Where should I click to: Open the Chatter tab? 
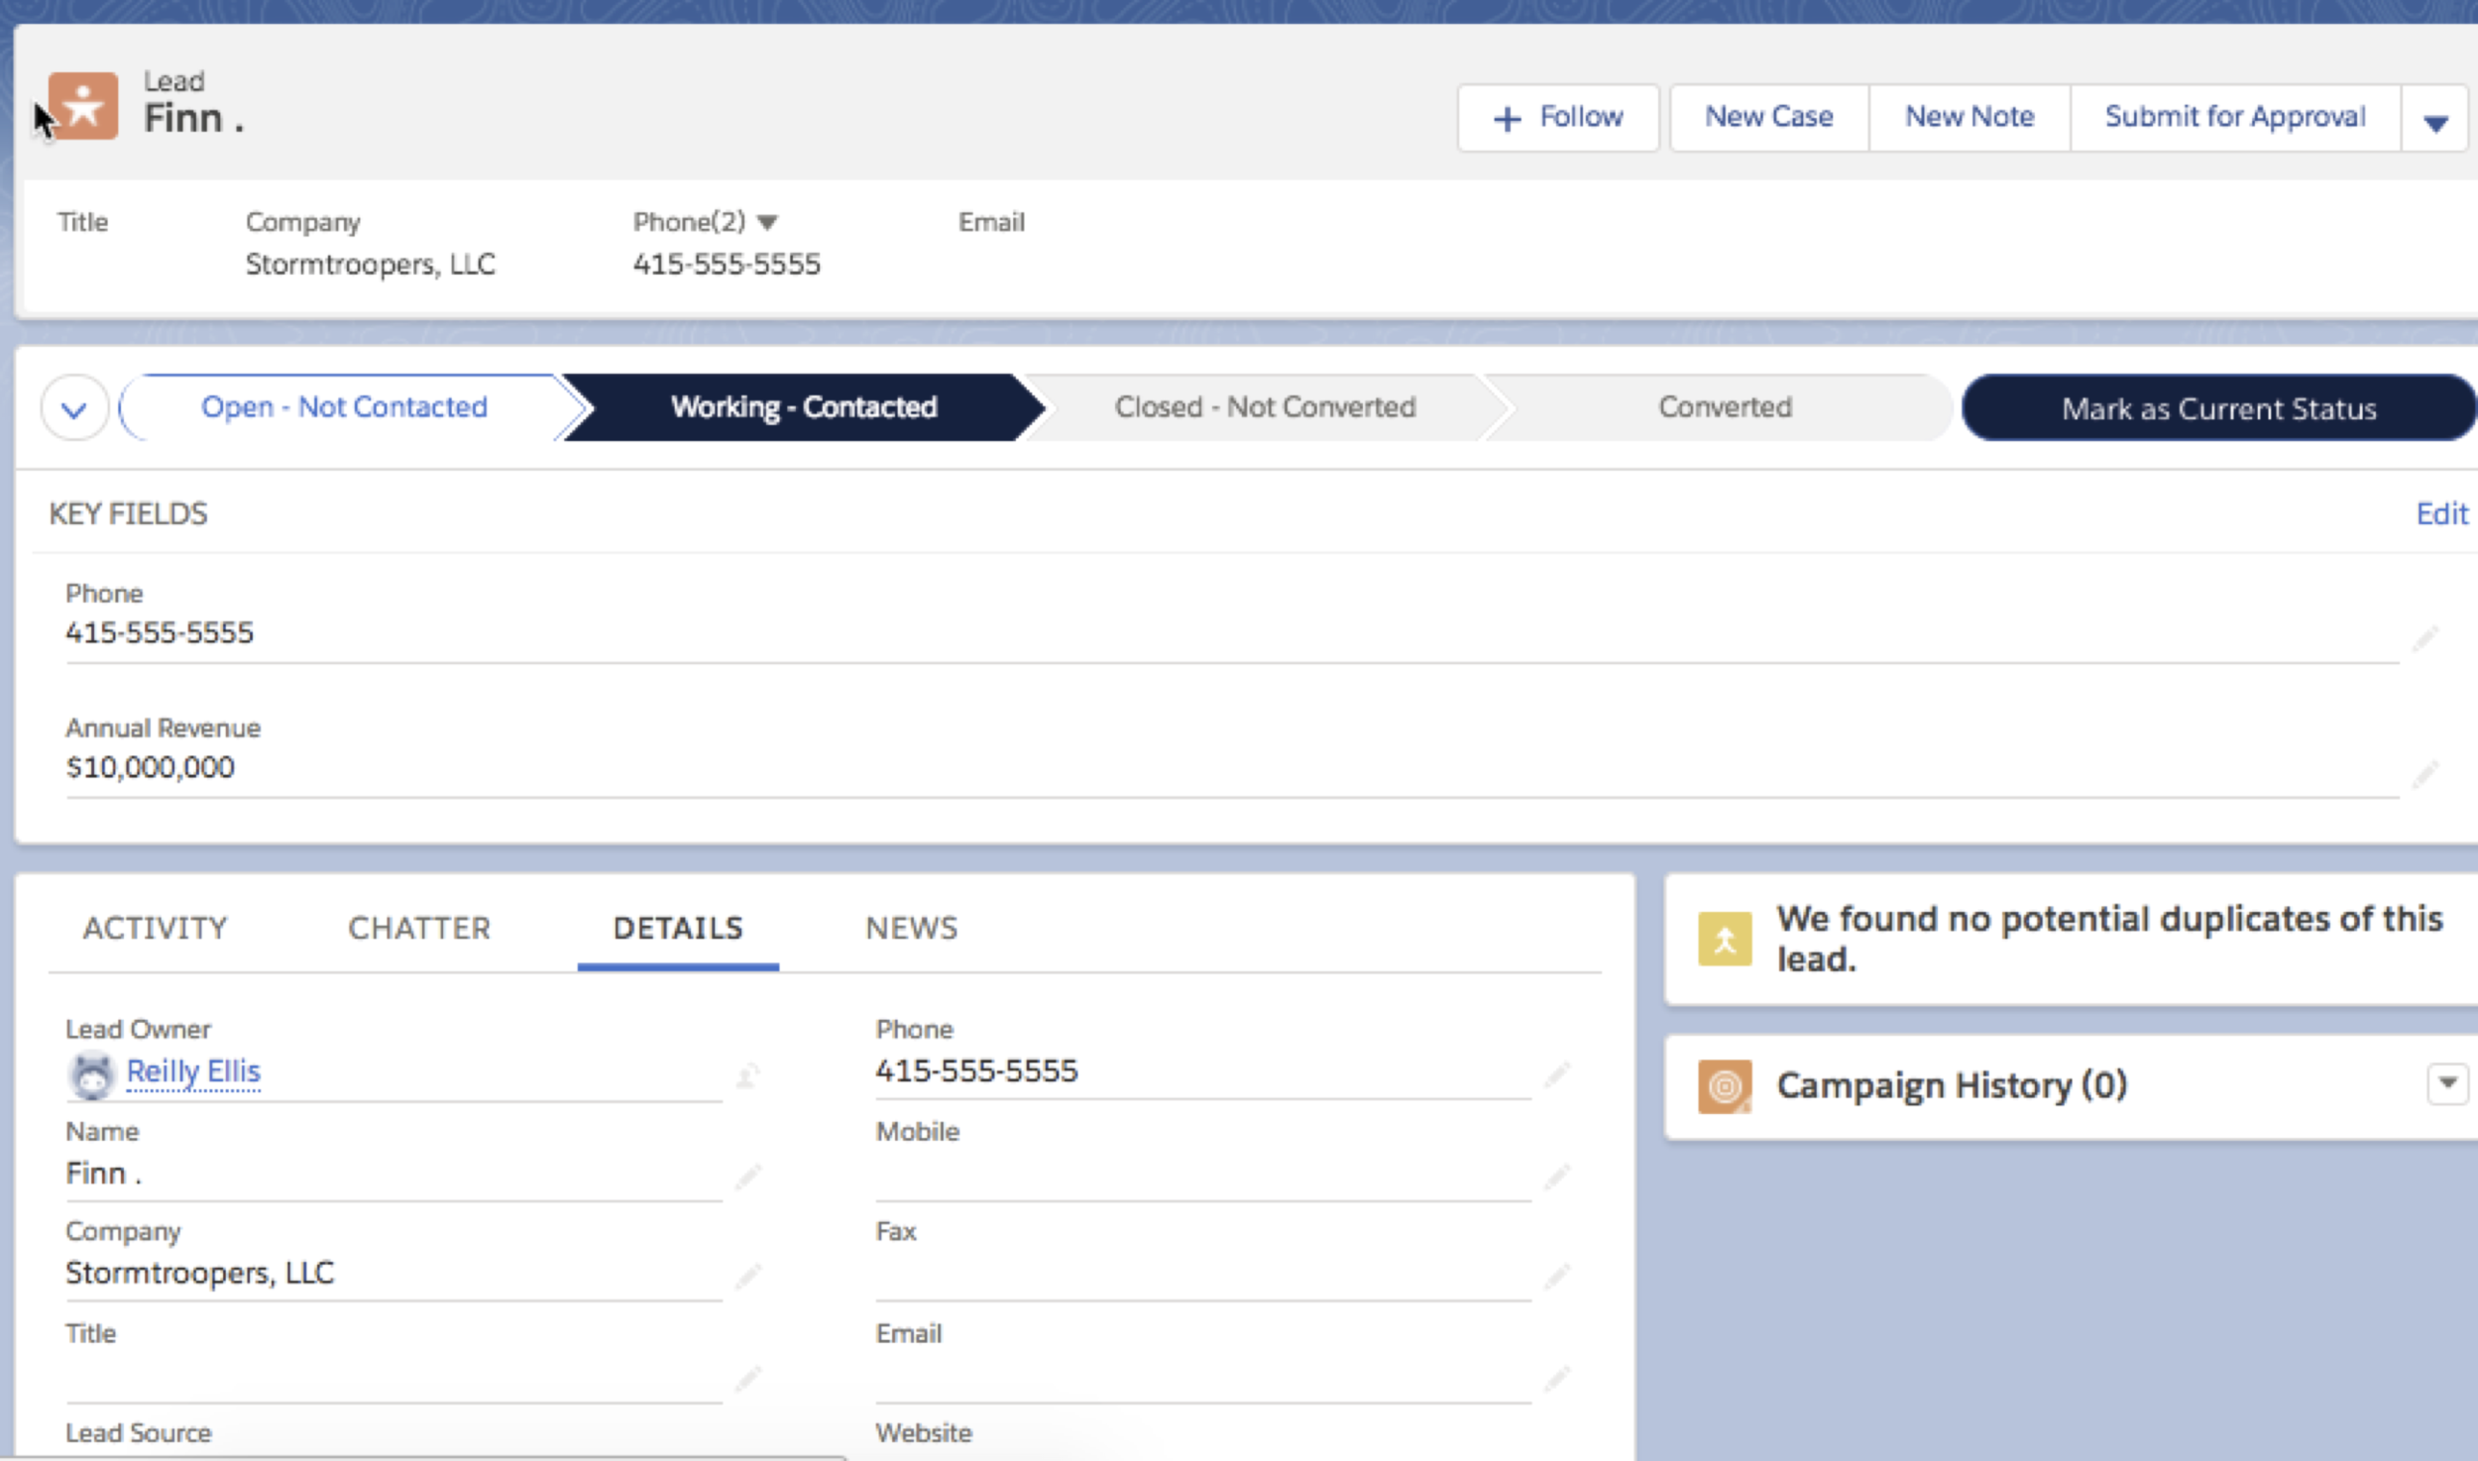coord(419,928)
